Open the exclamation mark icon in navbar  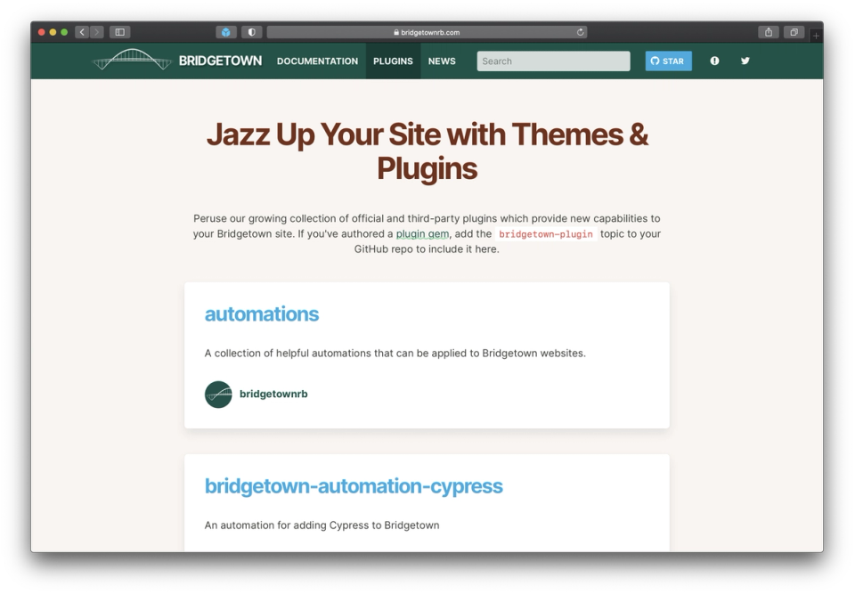click(x=714, y=61)
